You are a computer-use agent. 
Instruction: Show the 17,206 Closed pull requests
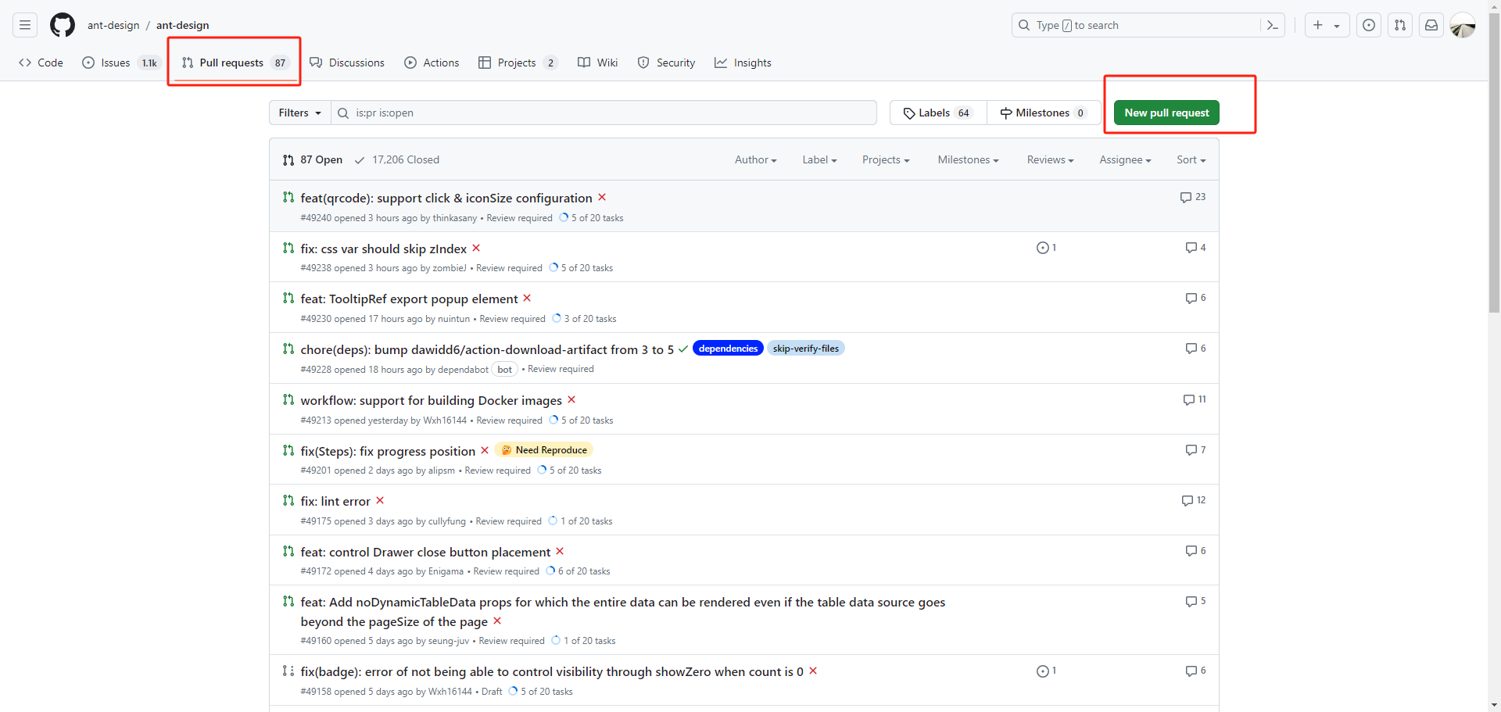click(397, 159)
